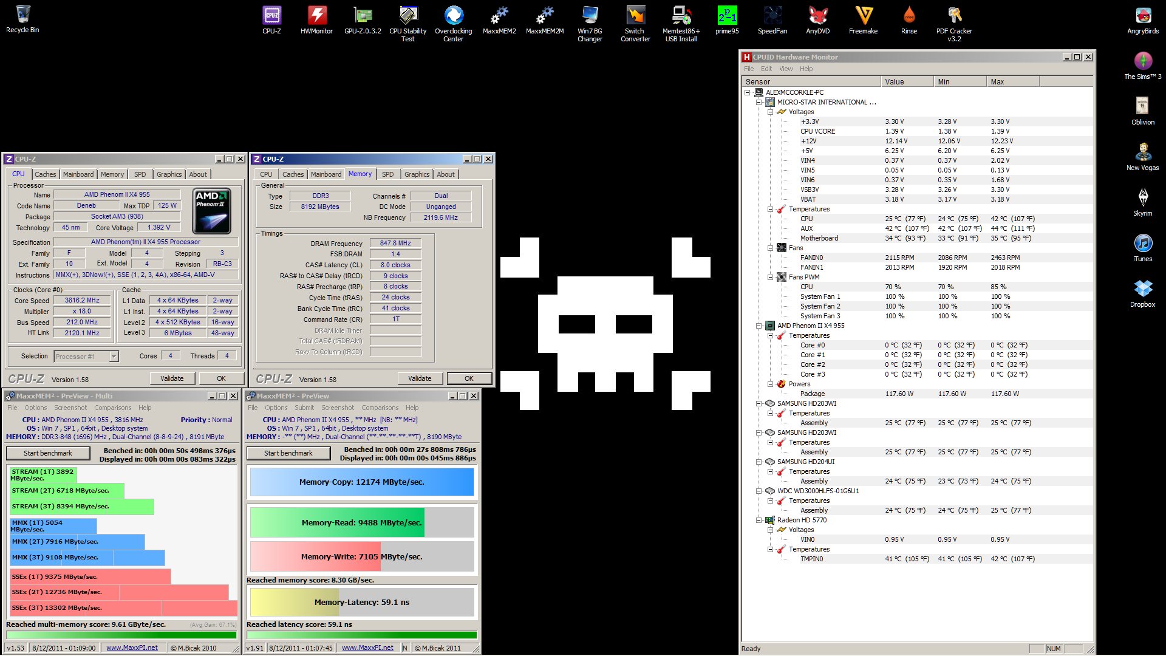This screenshot has height=656, width=1166.
Task: Launch the CPU-Z desktop shortcut
Action: 271,19
